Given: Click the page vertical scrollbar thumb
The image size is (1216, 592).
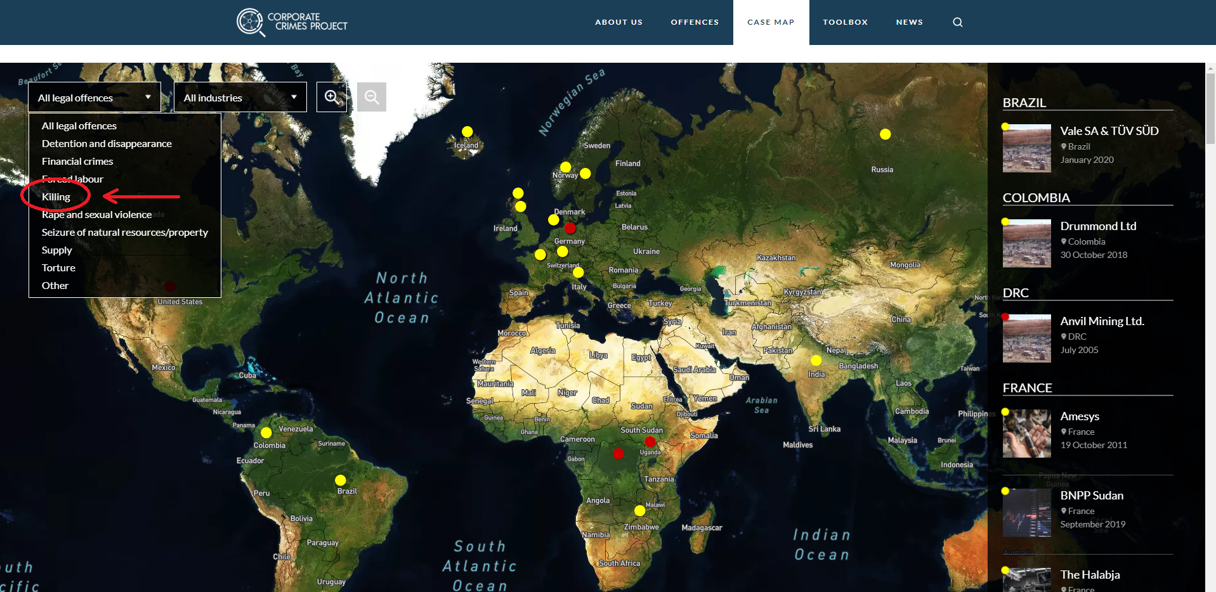Looking at the screenshot, I should (1210, 108).
